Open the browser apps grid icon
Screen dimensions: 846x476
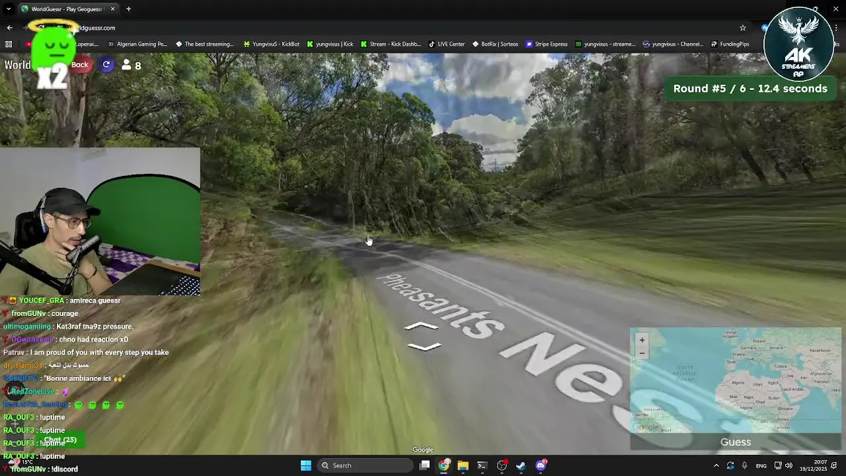tap(9, 44)
